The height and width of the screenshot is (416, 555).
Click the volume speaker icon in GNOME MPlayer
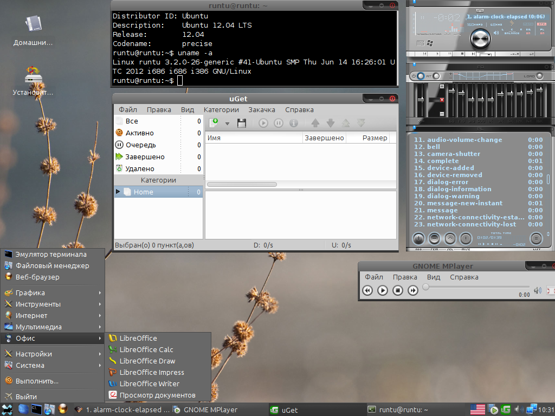tap(538, 290)
